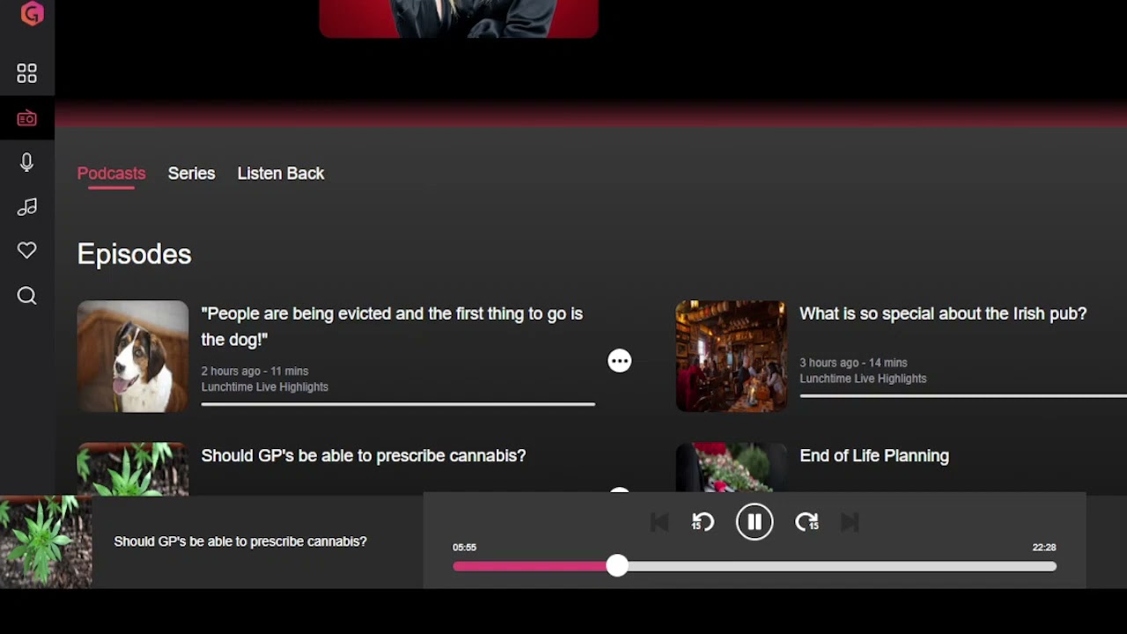Select the radio icon in sidebar
Image resolution: width=1127 pixels, height=634 pixels.
(26, 118)
